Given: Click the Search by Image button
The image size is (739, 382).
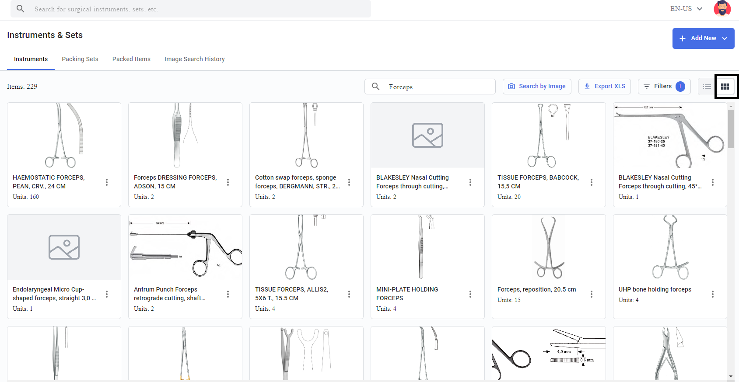Looking at the screenshot, I should point(537,87).
